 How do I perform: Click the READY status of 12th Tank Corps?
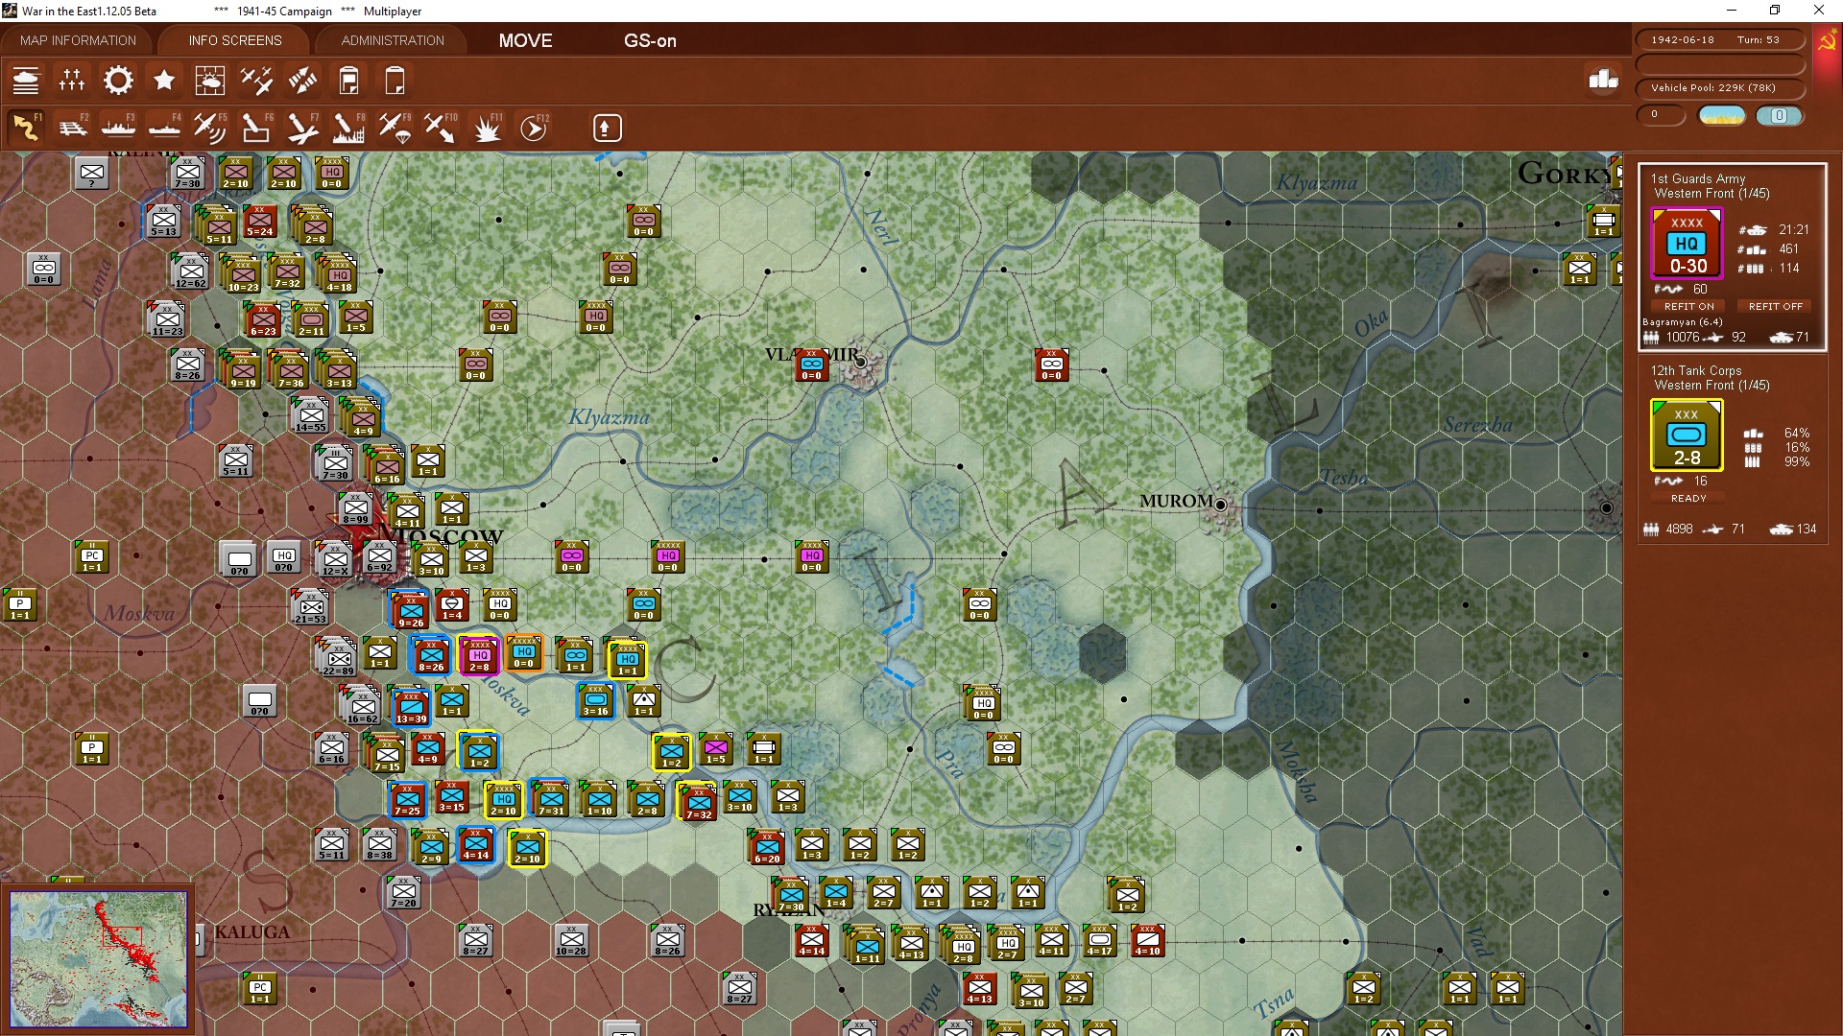pos(1688,498)
